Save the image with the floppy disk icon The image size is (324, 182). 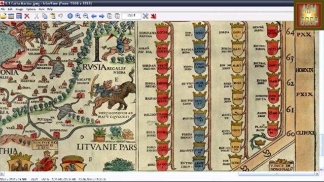click(19, 16)
